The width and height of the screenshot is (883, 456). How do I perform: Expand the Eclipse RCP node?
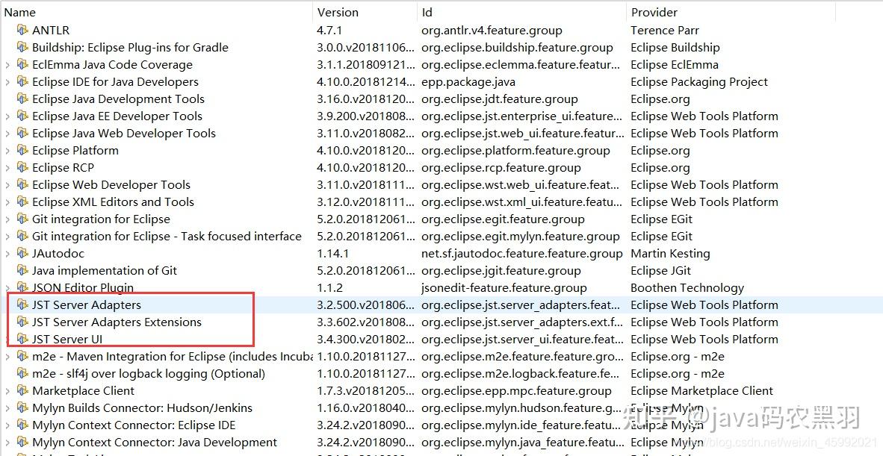[x=7, y=168]
